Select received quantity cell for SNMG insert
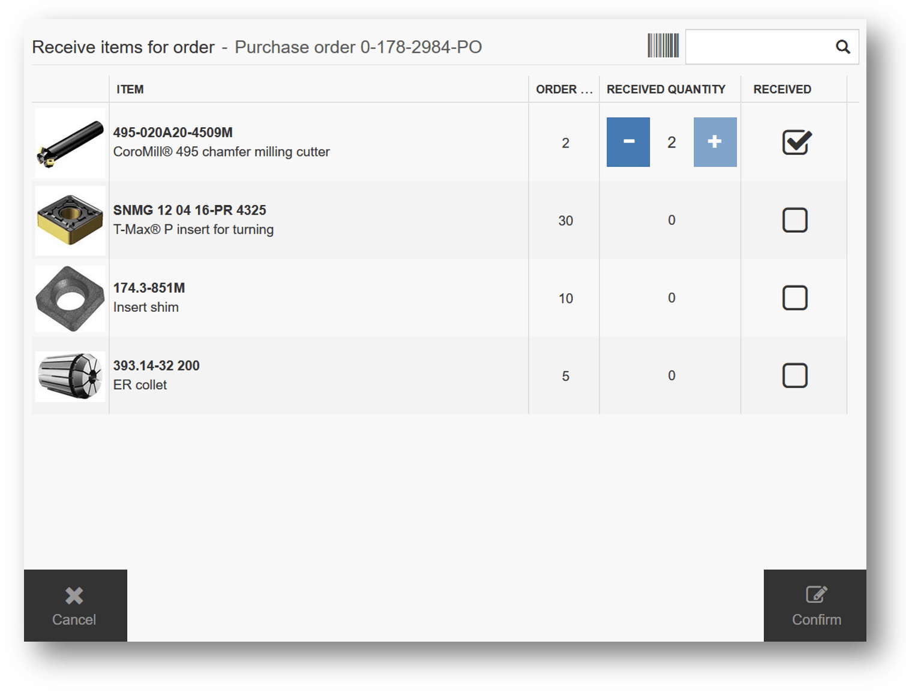Screen dimensions: 906x692 [671, 220]
